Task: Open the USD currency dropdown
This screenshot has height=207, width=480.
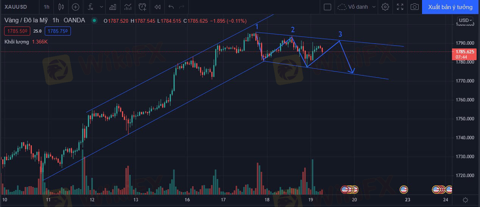Action: [465, 20]
